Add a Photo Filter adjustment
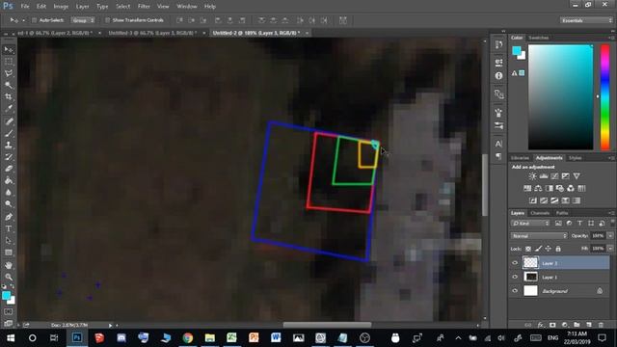Viewport: 617px width, 347px height. [x=559, y=189]
